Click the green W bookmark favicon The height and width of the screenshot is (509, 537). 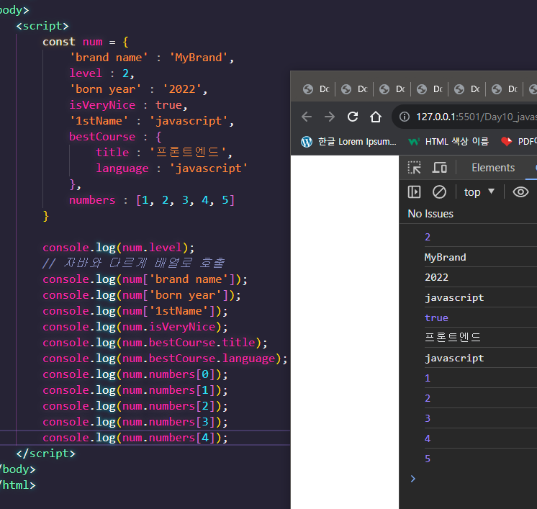(414, 141)
